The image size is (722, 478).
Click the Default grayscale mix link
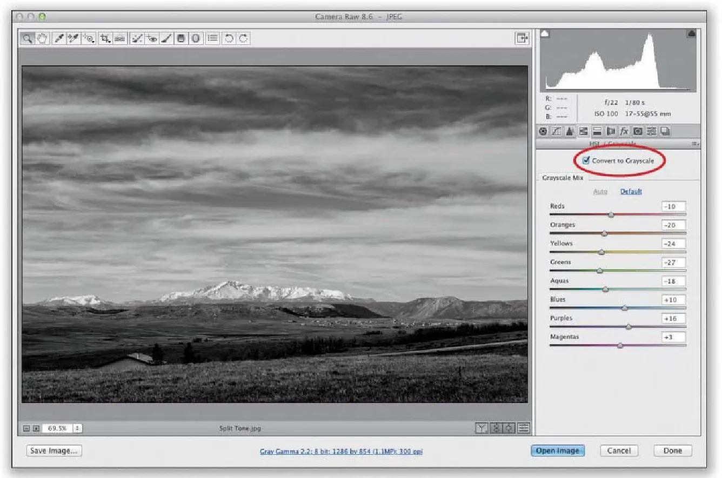tap(631, 192)
